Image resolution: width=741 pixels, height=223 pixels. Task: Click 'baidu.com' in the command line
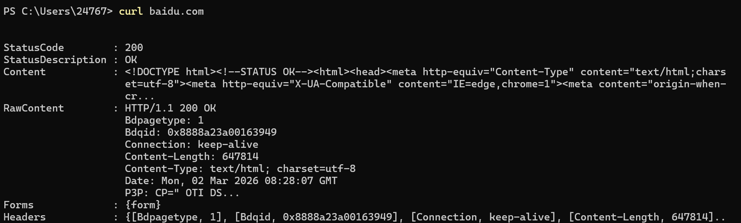(176, 11)
